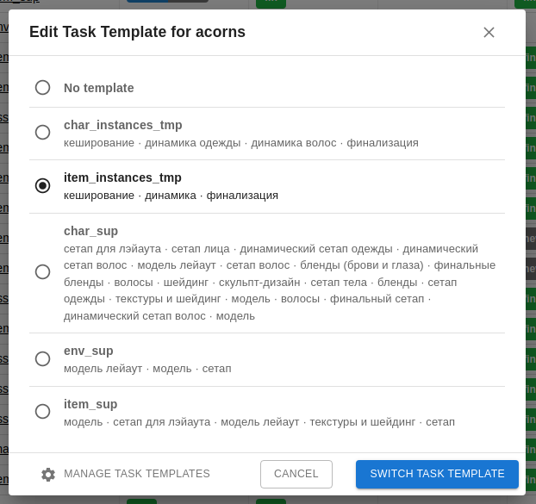Click the item_sup template label
536x504 pixels.
click(90, 404)
